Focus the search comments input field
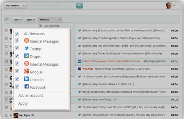This screenshot has width=184, height=119. [51, 5]
